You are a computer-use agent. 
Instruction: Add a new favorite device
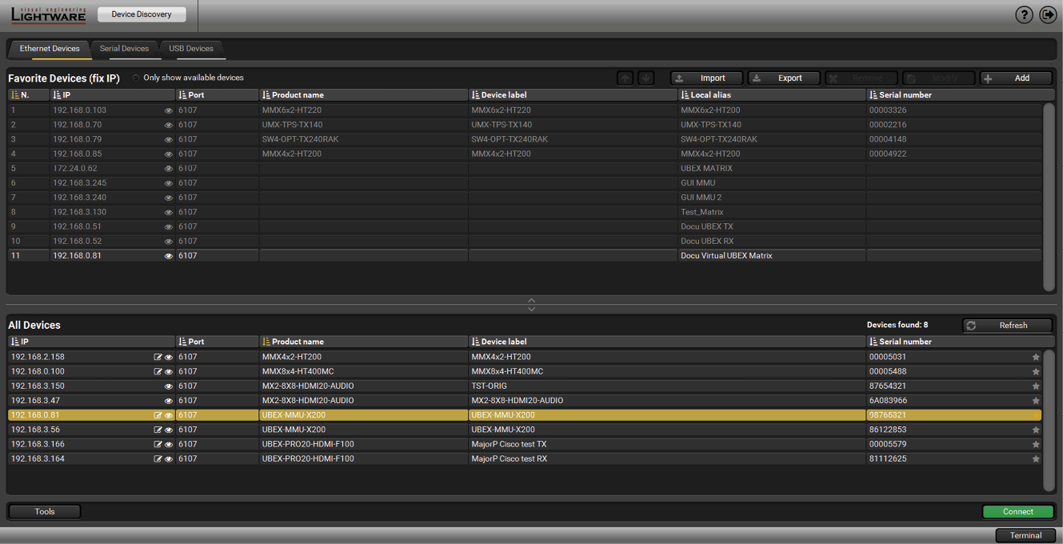(1017, 78)
